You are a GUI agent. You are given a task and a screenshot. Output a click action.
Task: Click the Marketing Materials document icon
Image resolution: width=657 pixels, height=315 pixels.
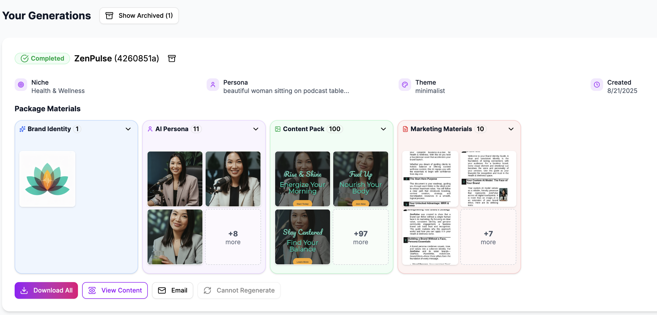405,129
